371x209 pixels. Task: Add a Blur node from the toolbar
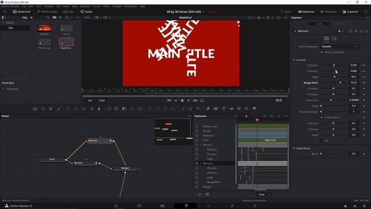99,109
